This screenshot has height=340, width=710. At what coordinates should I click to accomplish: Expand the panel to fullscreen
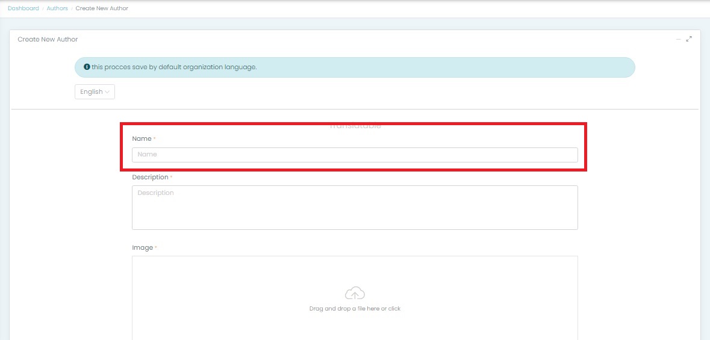tap(689, 39)
